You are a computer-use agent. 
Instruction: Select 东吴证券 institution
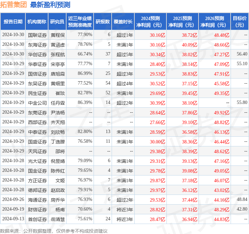pyautogui.click(x=37, y=84)
